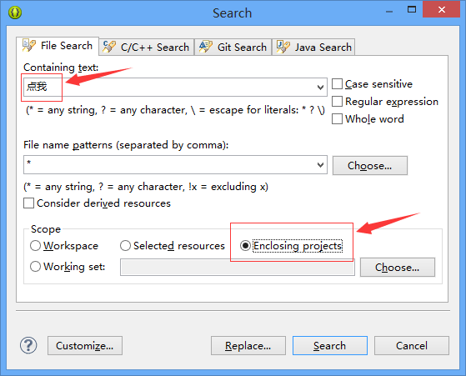The image size is (466, 376).
Task: Select the Selected resources radio button
Action: pyautogui.click(x=125, y=246)
